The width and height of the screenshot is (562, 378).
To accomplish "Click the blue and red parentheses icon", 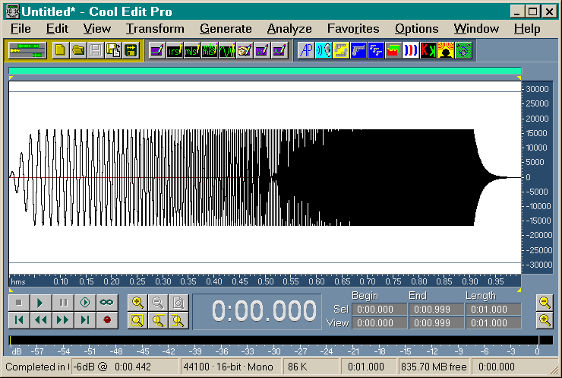I will point(411,50).
